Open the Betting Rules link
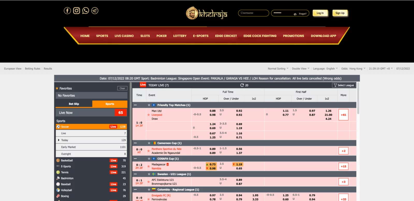Screen dimensions: 414x201 [33, 69]
